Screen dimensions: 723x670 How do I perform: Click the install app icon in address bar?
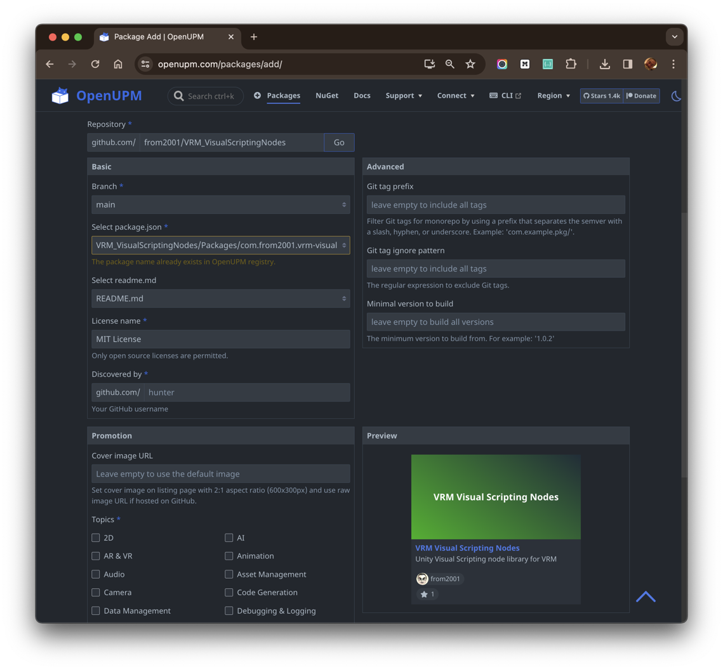pyautogui.click(x=429, y=64)
